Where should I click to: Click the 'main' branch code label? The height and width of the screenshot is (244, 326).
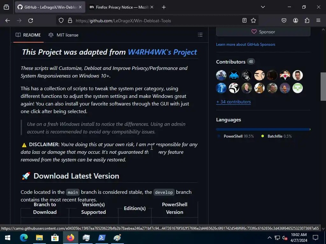(73, 192)
